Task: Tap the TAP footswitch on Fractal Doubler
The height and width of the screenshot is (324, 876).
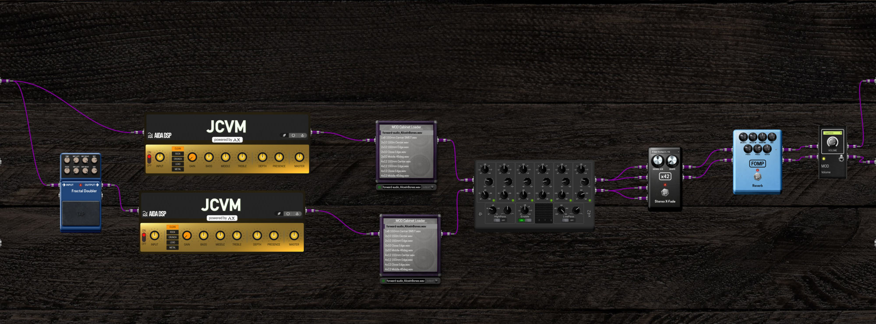Action: (81, 214)
